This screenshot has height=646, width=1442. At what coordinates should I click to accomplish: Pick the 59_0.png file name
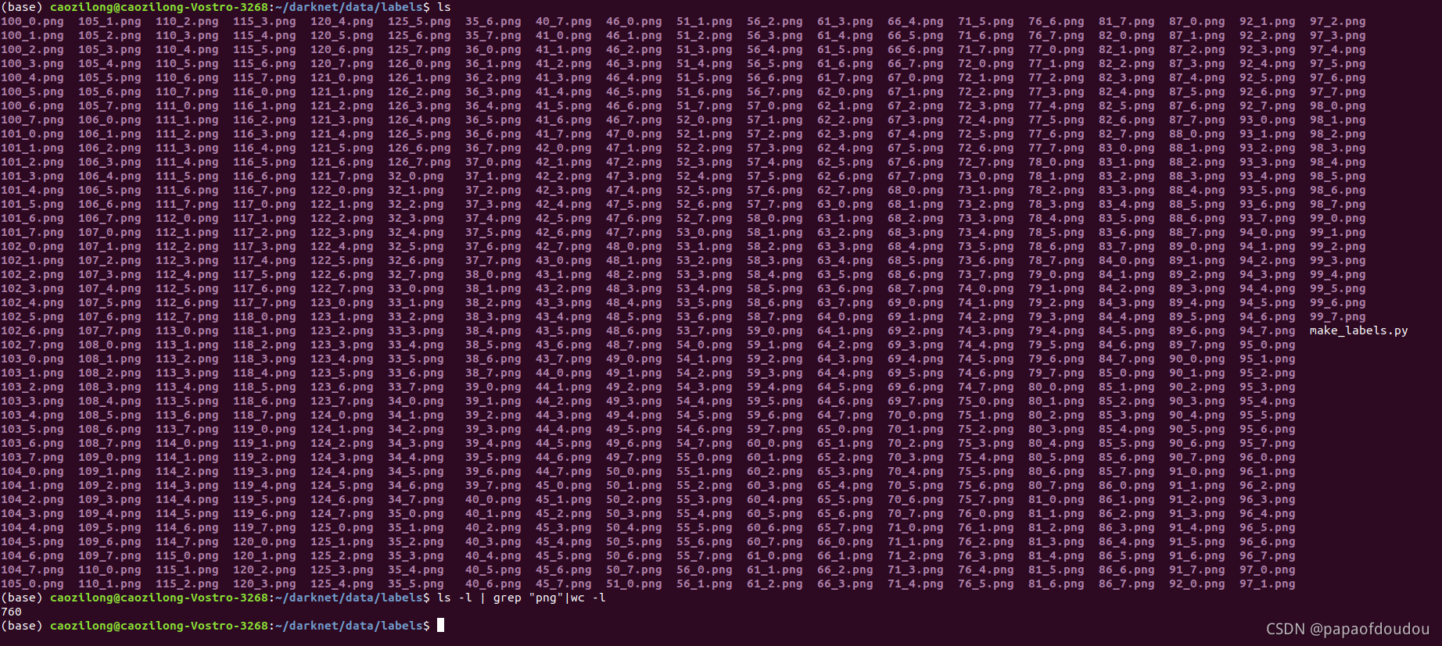[x=775, y=330]
